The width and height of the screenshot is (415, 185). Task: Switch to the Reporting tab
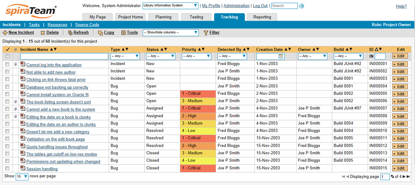coord(262,17)
